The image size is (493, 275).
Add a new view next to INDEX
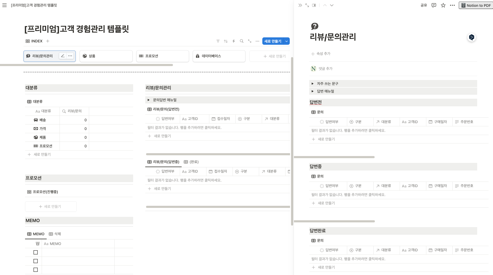48,41
